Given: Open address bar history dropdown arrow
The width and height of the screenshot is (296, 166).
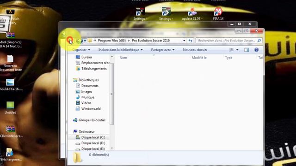Looking at the screenshot, I should [x=184, y=41].
